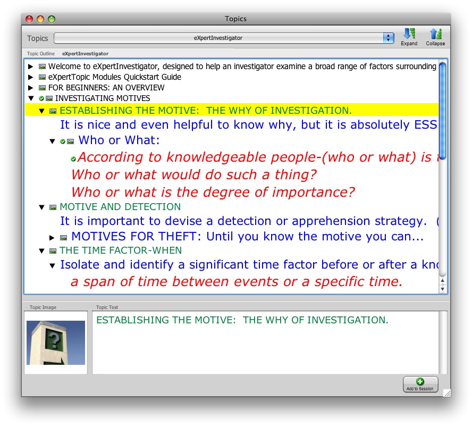Click image icon beside MOTIVE AND DETECTION

[x=53, y=207]
